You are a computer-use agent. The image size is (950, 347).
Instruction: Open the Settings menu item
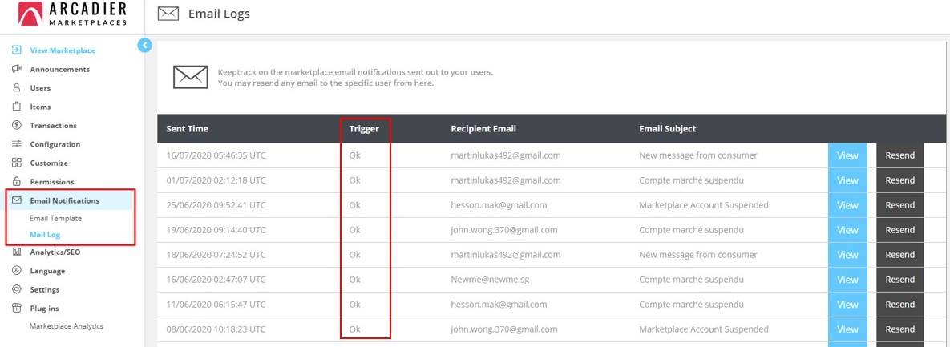coord(45,289)
